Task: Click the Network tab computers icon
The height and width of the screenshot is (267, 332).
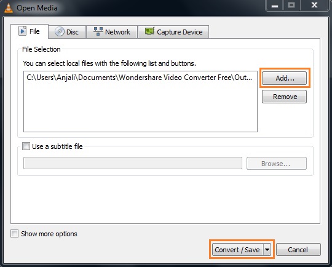Action: [x=98, y=31]
